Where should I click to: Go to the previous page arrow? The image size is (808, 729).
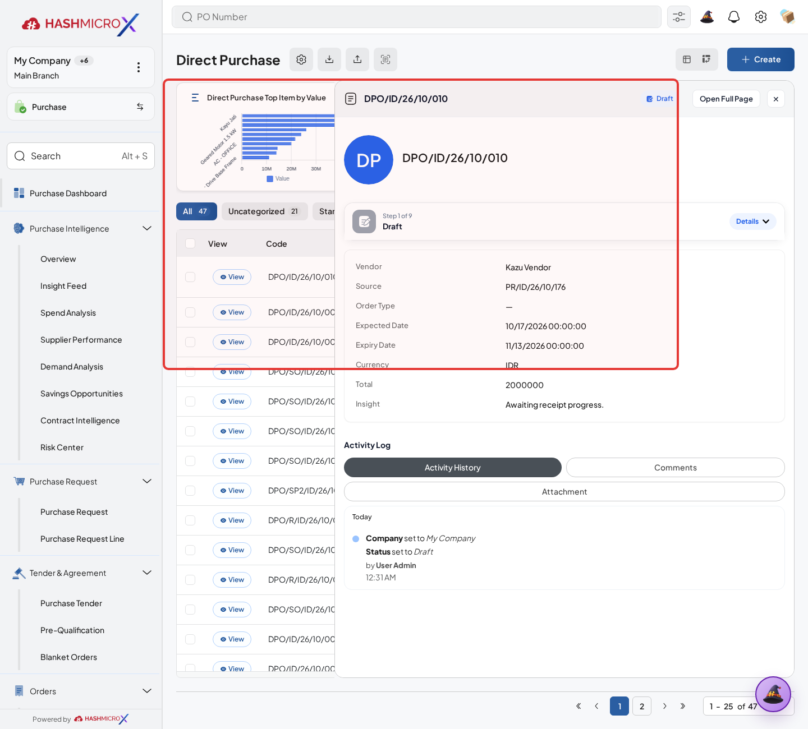pos(596,706)
